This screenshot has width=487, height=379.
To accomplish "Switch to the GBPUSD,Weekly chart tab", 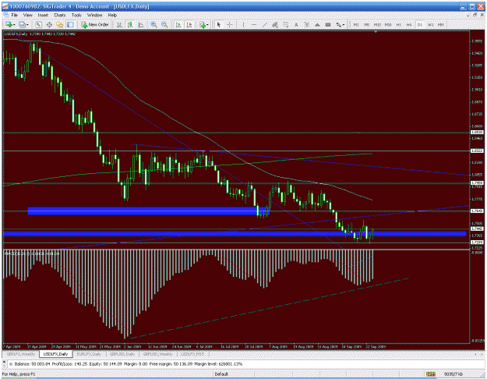I will [x=157, y=354].
